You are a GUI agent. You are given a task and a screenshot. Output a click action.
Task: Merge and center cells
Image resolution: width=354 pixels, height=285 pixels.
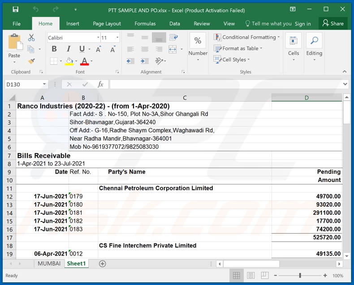[x=173, y=49]
